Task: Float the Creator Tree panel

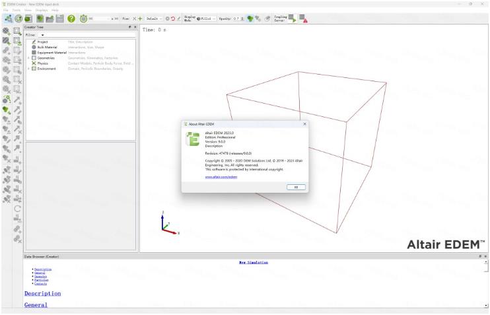Action: point(130,27)
